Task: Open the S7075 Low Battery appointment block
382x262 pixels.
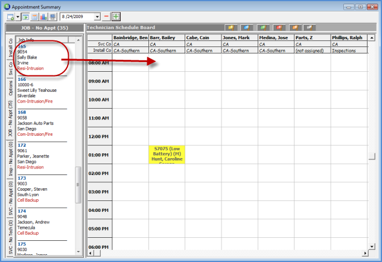Action: click(167, 155)
